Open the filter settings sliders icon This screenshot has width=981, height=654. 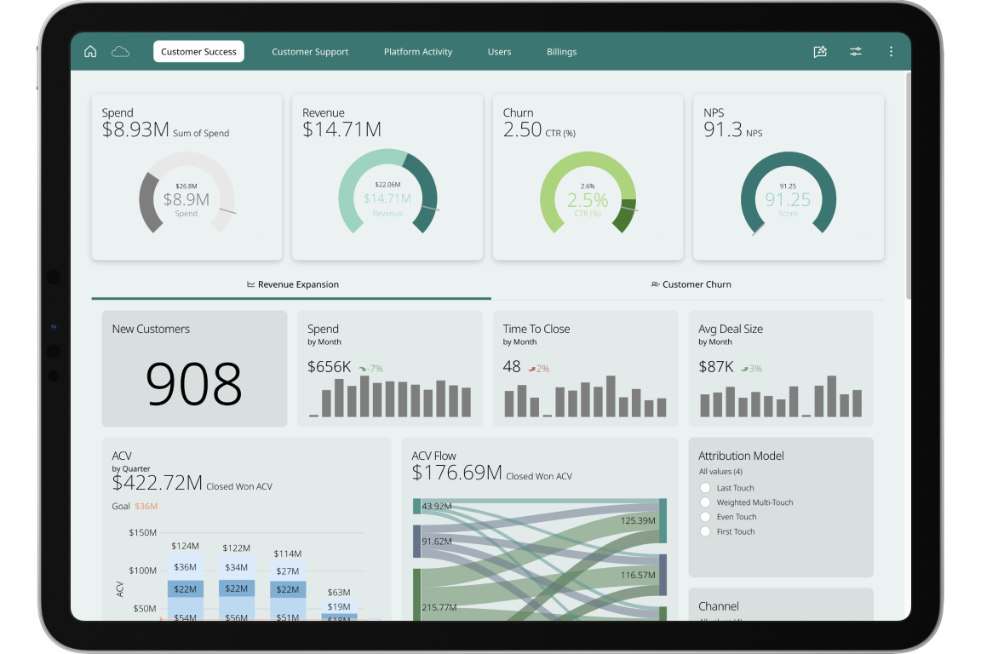(x=856, y=51)
